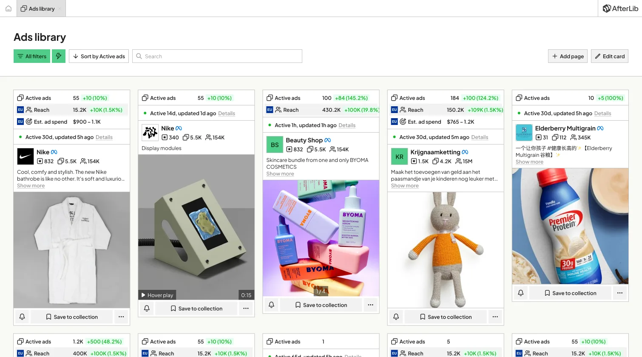Save Beauty Shop ad to collection

[321, 305]
